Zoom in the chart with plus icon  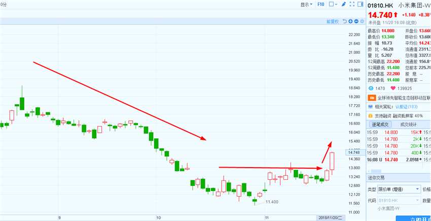[350, 21]
